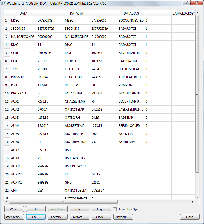Open the Log... dialog
Screen dimensions: 204x224
(101, 209)
